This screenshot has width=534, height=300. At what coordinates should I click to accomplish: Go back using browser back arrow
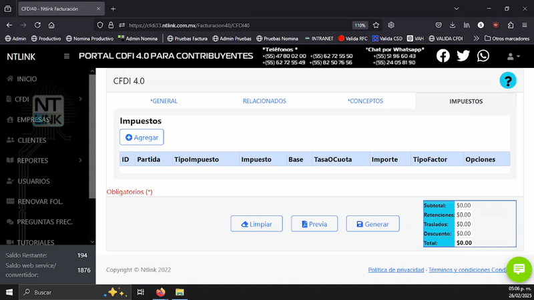[9, 25]
